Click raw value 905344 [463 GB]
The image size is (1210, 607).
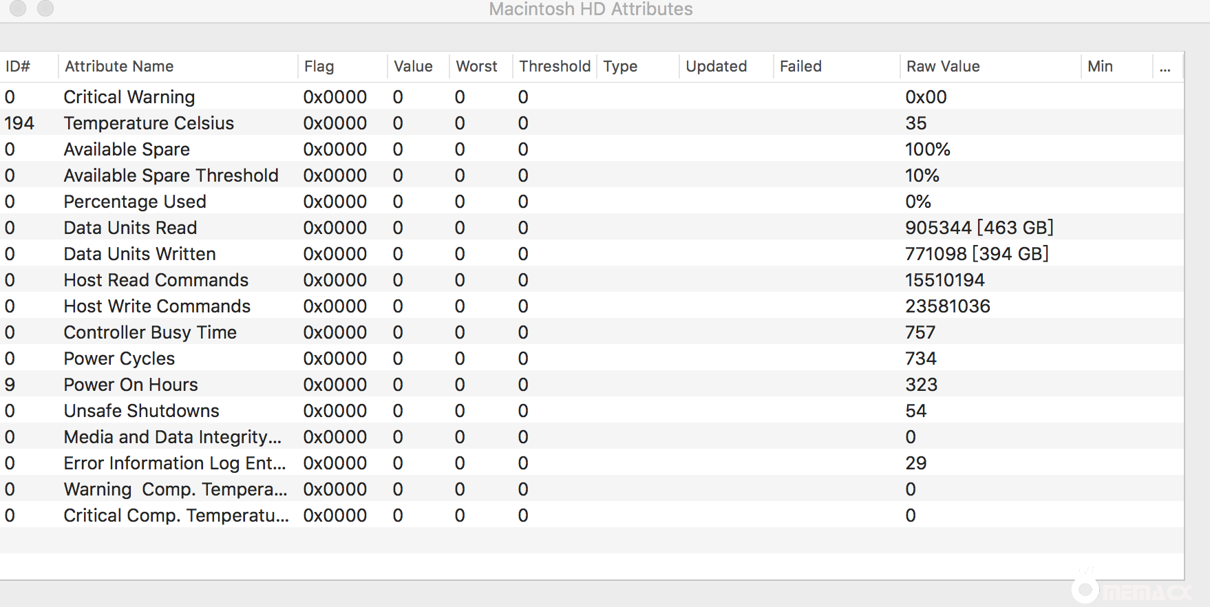[979, 228]
